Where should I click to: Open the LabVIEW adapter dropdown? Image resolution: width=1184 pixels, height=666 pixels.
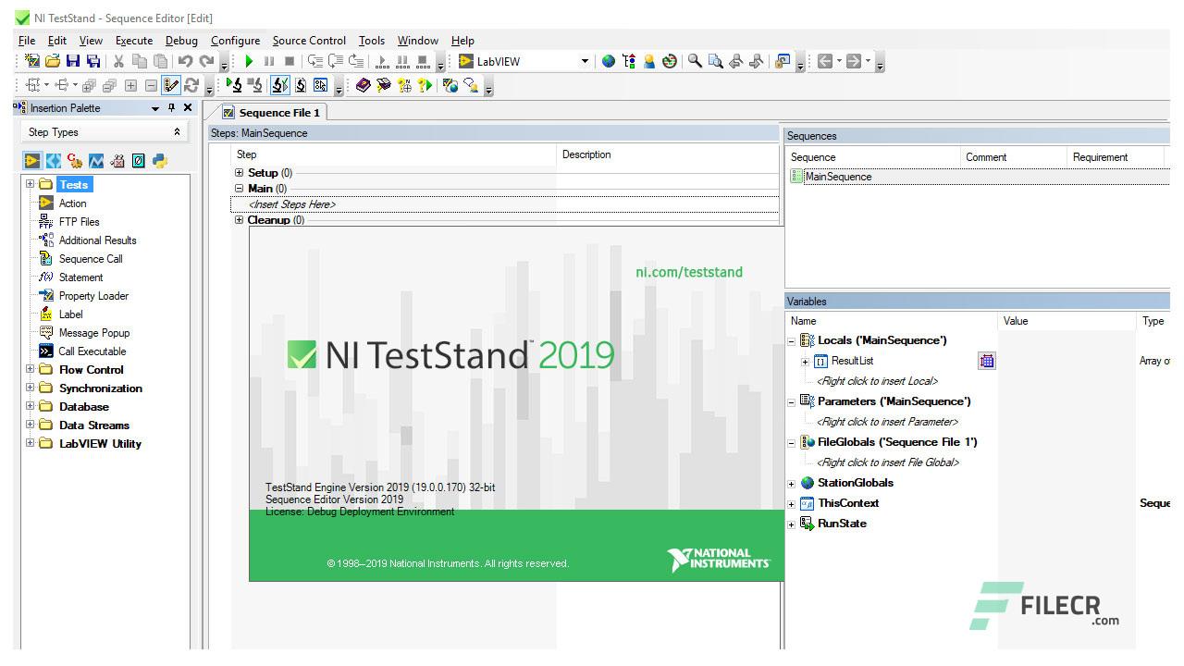585,61
